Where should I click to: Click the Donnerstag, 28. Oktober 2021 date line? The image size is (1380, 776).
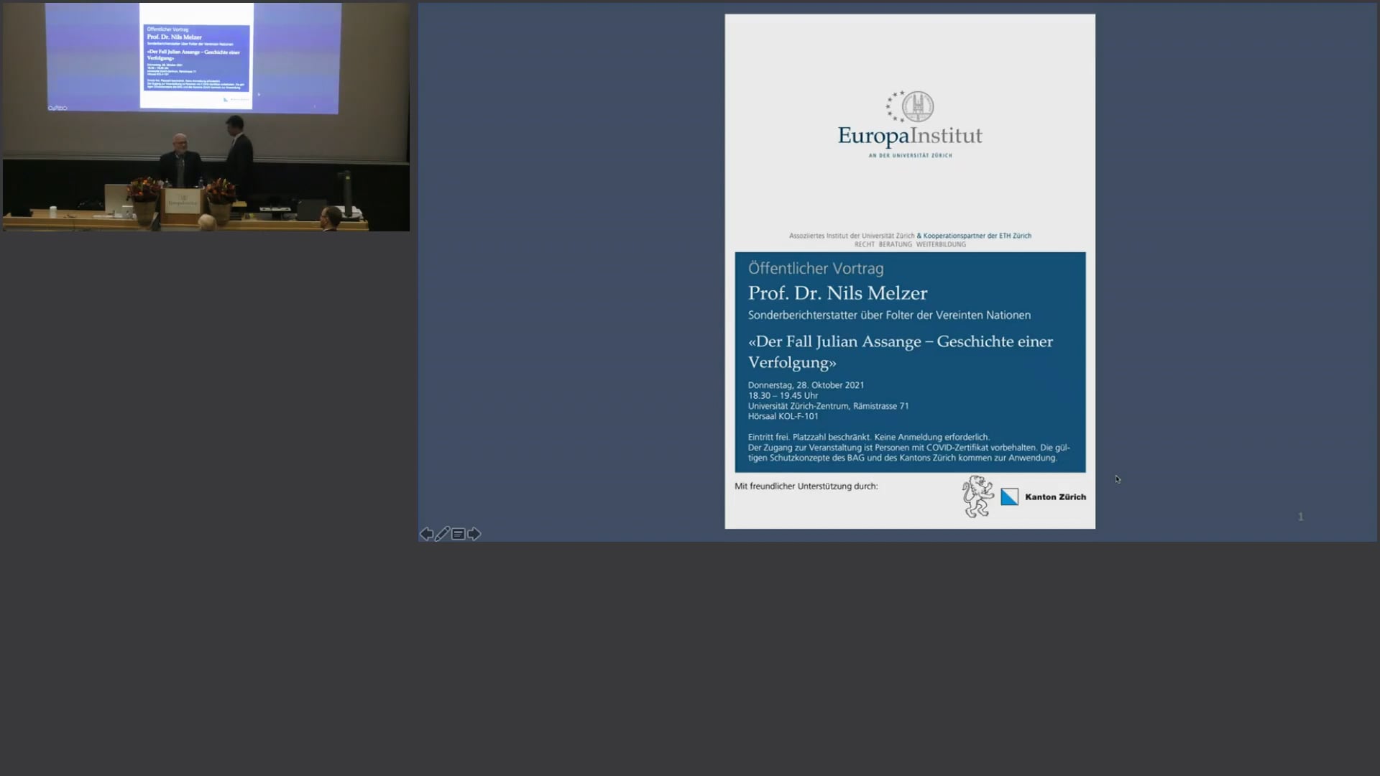806,385
